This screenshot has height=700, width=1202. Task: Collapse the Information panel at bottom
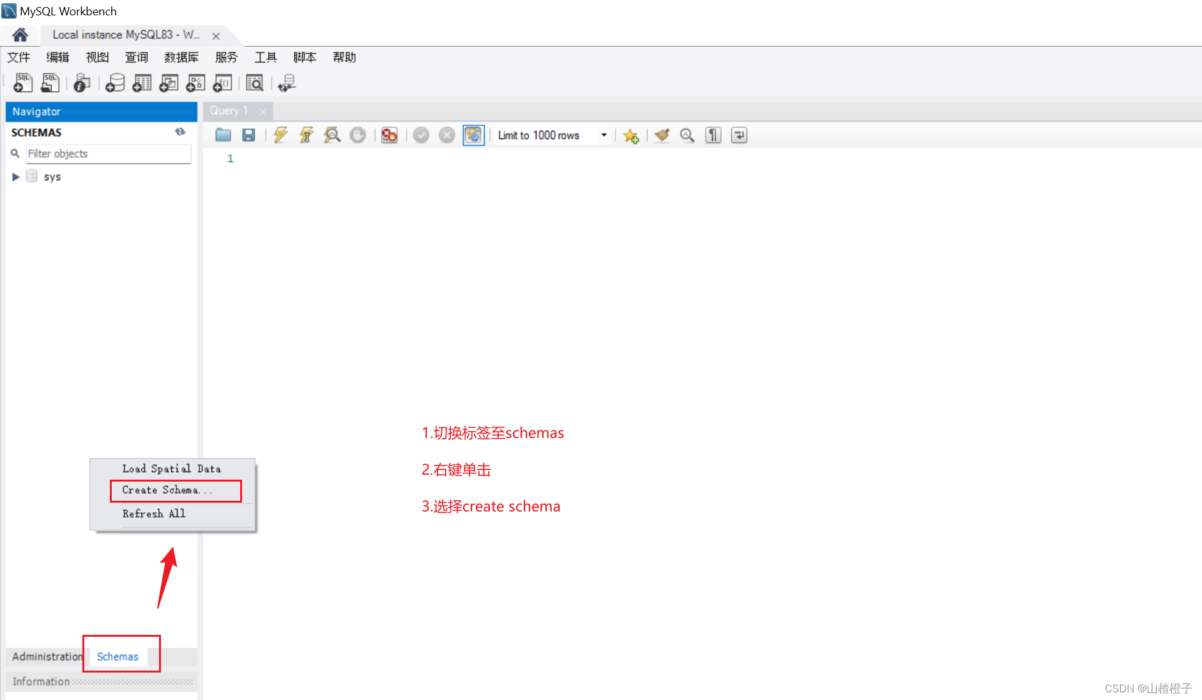pos(40,681)
